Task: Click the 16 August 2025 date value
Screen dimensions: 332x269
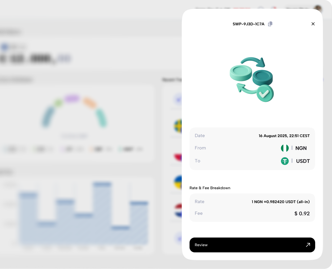Action: coord(284,136)
